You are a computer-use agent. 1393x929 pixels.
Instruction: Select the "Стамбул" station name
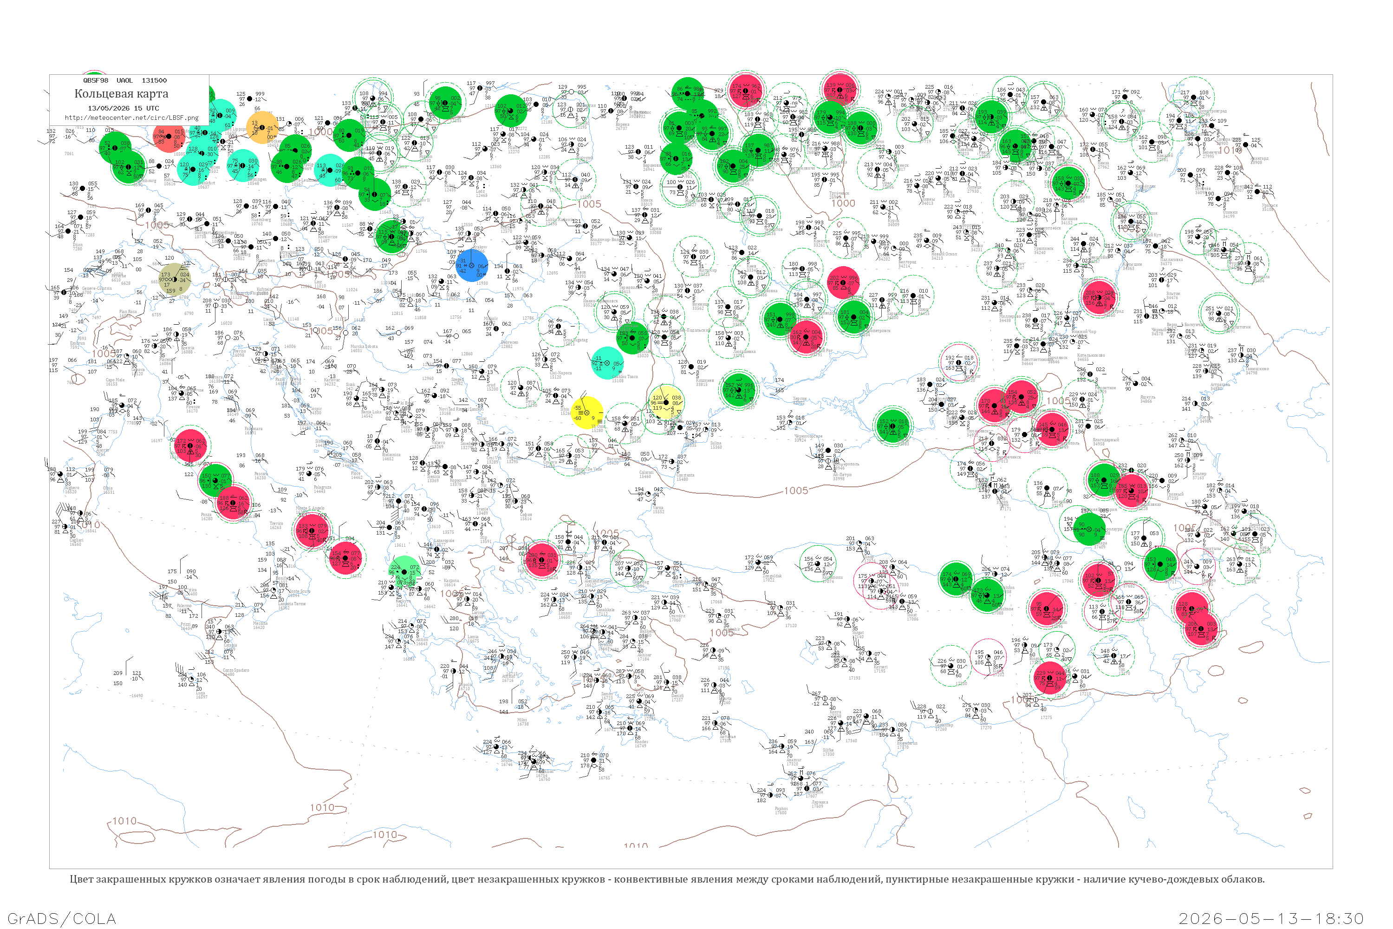tap(677, 616)
